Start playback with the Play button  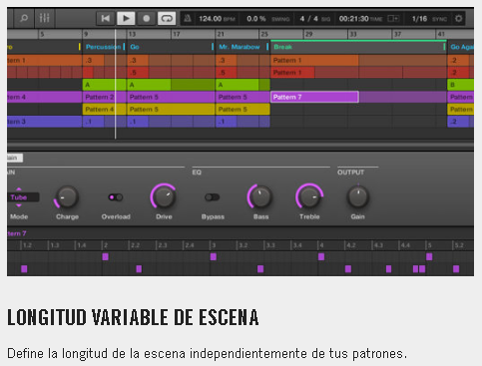[x=126, y=18]
